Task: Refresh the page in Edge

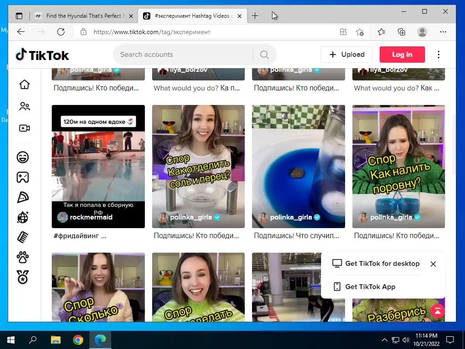Action: pos(61,32)
